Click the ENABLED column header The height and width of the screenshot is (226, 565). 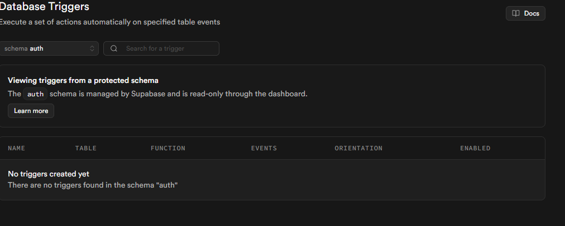pyautogui.click(x=475, y=148)
